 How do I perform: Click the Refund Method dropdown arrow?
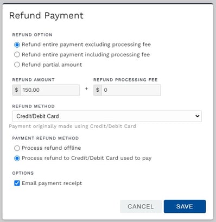coord(198,116)
